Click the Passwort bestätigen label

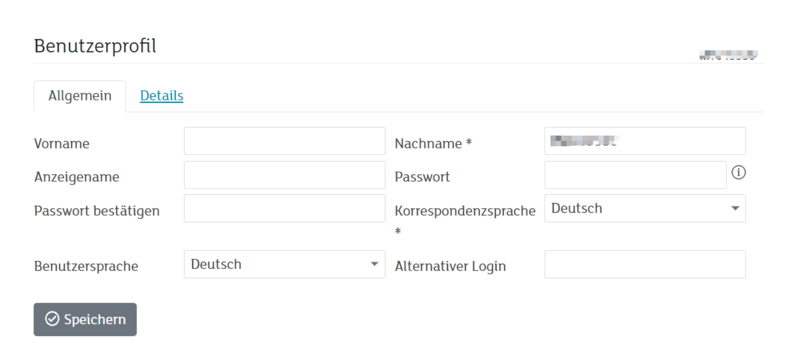[97, 211]
